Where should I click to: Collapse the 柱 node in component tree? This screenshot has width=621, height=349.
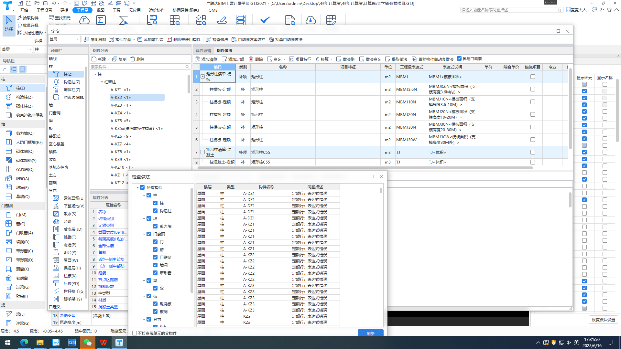point(95,74)
